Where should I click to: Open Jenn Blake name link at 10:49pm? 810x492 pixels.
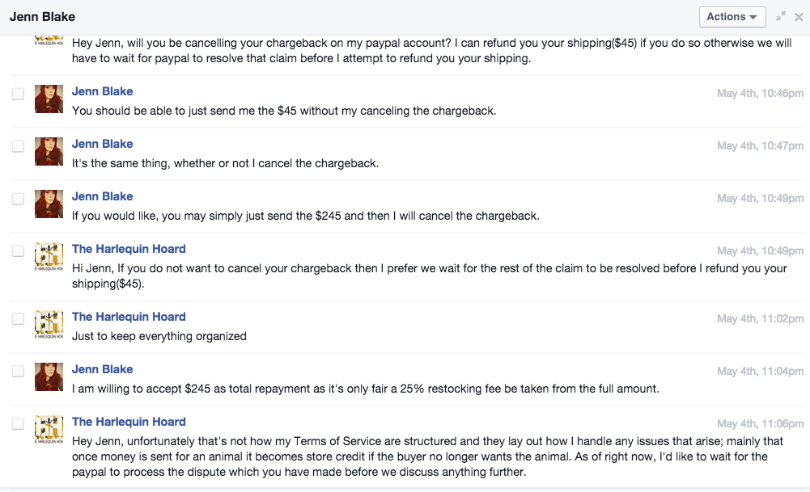click(x=102, y=196)
